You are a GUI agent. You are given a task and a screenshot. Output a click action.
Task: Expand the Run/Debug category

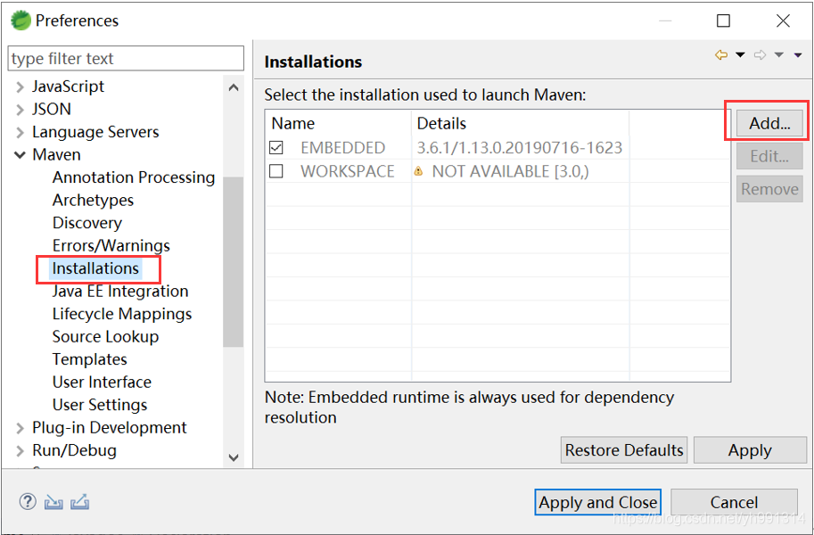[x=20, y=451]
